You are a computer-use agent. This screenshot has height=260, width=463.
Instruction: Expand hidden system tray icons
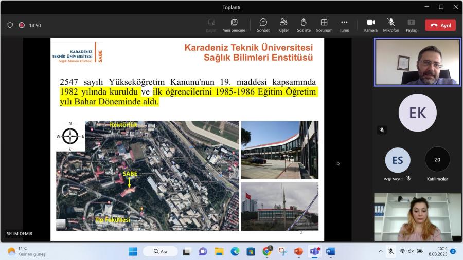pos(381,251)
